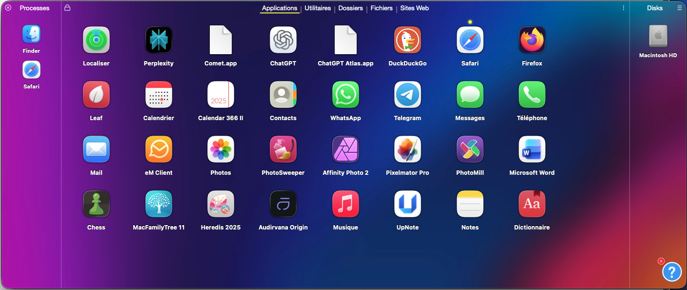This screenshot has height=290, width=687.
Task: Open the Photos app
Action: click(221, 149)
